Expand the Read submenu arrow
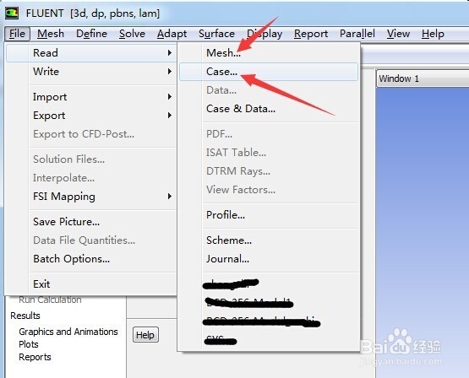Viewport: 469px width, 378px height. (x=170, y=53)
